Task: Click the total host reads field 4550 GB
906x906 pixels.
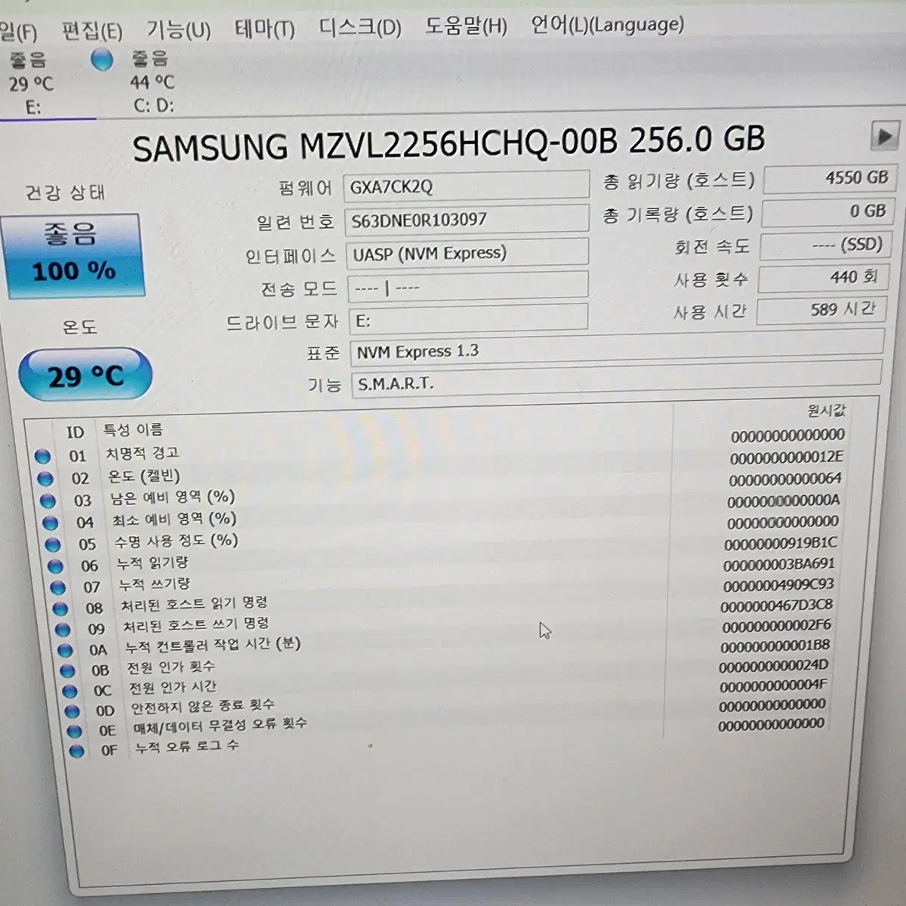Action: pos(829,179)
